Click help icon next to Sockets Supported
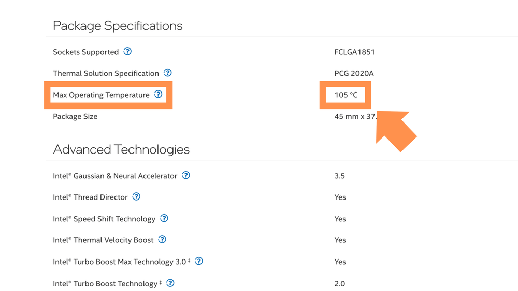 127,51
